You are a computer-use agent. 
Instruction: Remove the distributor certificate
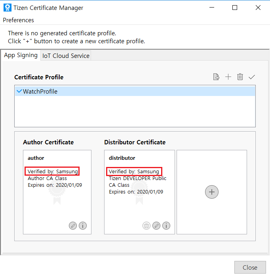click(146, 226)
